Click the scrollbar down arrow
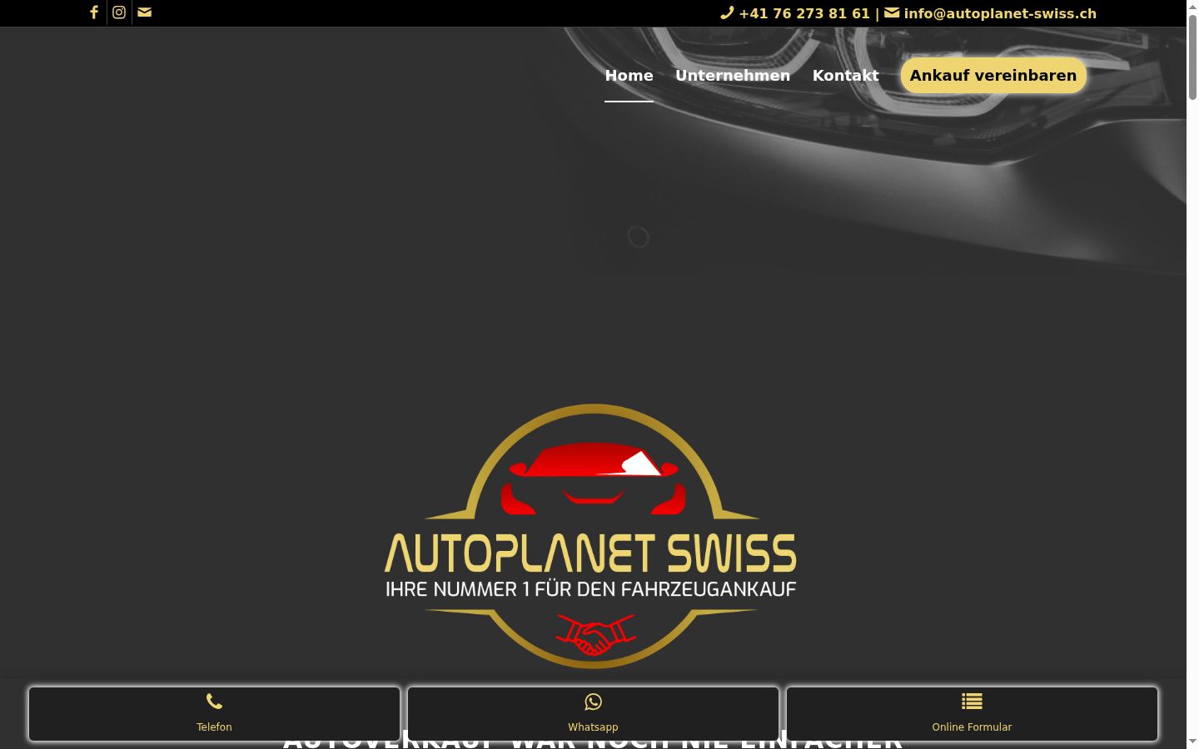The image size is (1199, 749). coord(1192,742)
